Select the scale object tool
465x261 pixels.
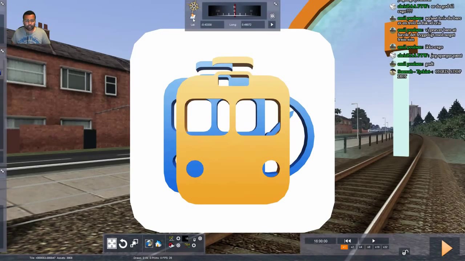134,244
